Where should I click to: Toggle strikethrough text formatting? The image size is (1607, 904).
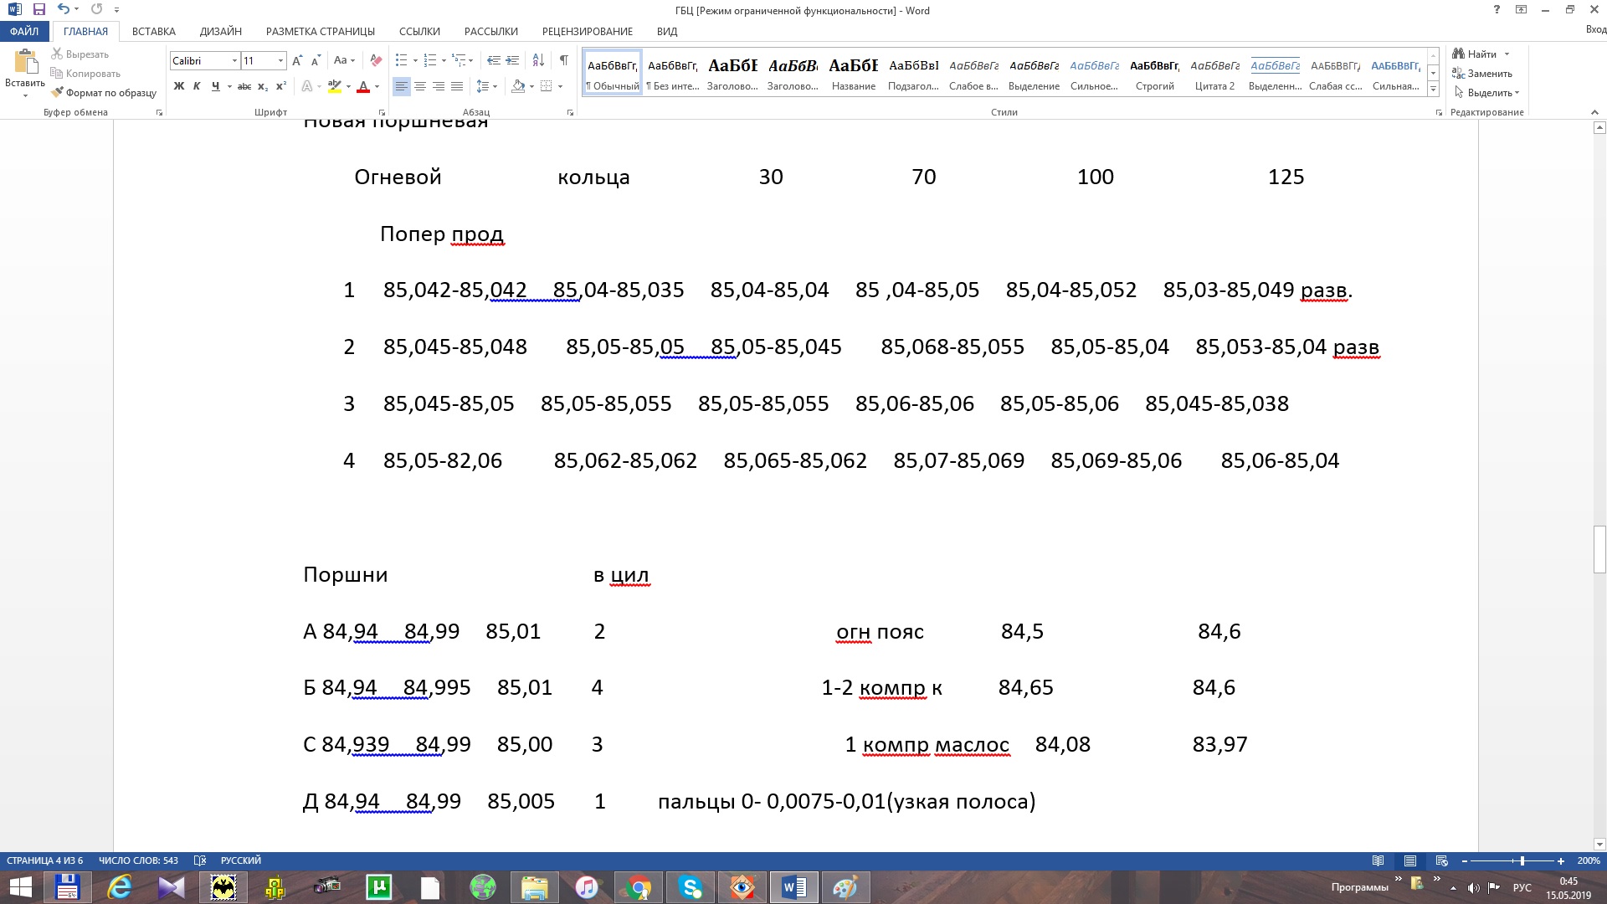coord(244,86)
